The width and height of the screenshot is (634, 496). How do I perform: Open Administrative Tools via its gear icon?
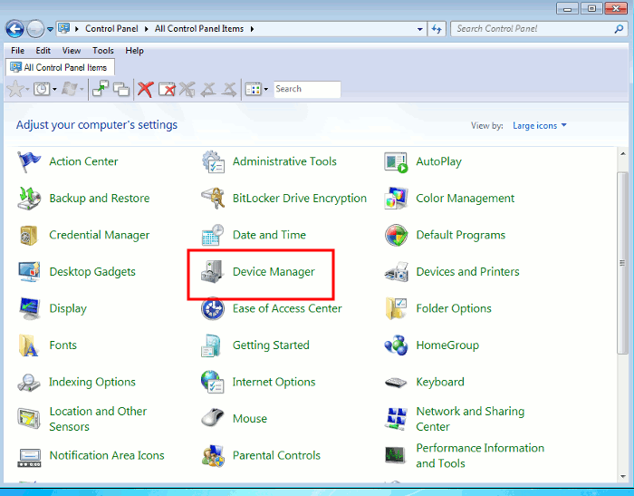coord(213,161)
